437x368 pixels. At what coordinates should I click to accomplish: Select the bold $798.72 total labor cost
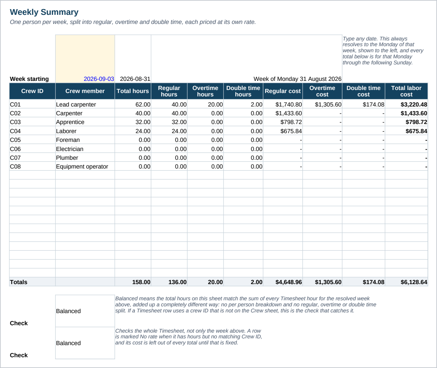point(406,122)
